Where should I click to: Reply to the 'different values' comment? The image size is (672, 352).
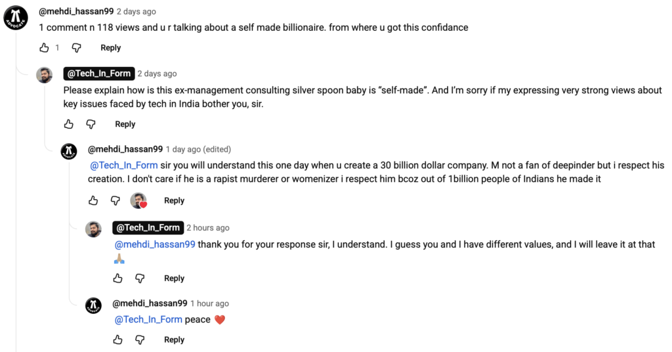[x=174, y=278]
